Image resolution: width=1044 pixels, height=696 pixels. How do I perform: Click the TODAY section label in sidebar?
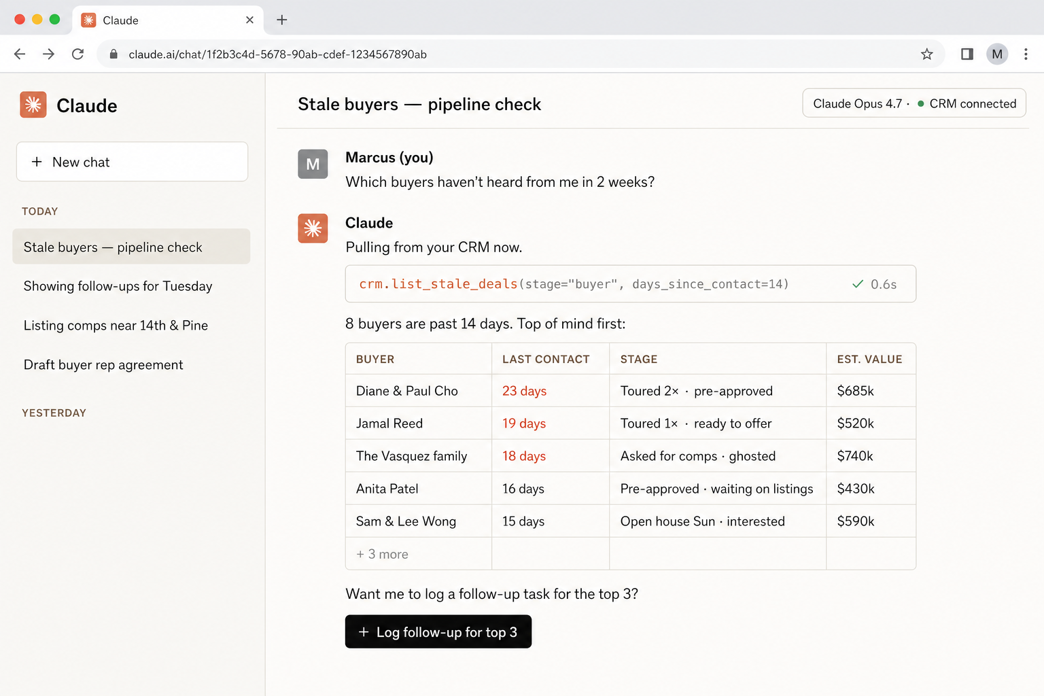click(39, 211)
